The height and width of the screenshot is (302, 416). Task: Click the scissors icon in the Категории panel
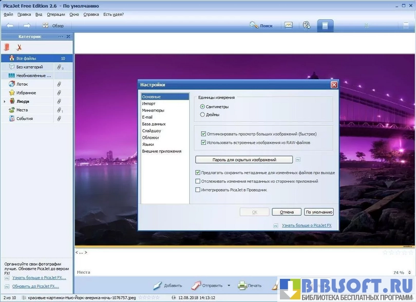click(x=20, y=47)
